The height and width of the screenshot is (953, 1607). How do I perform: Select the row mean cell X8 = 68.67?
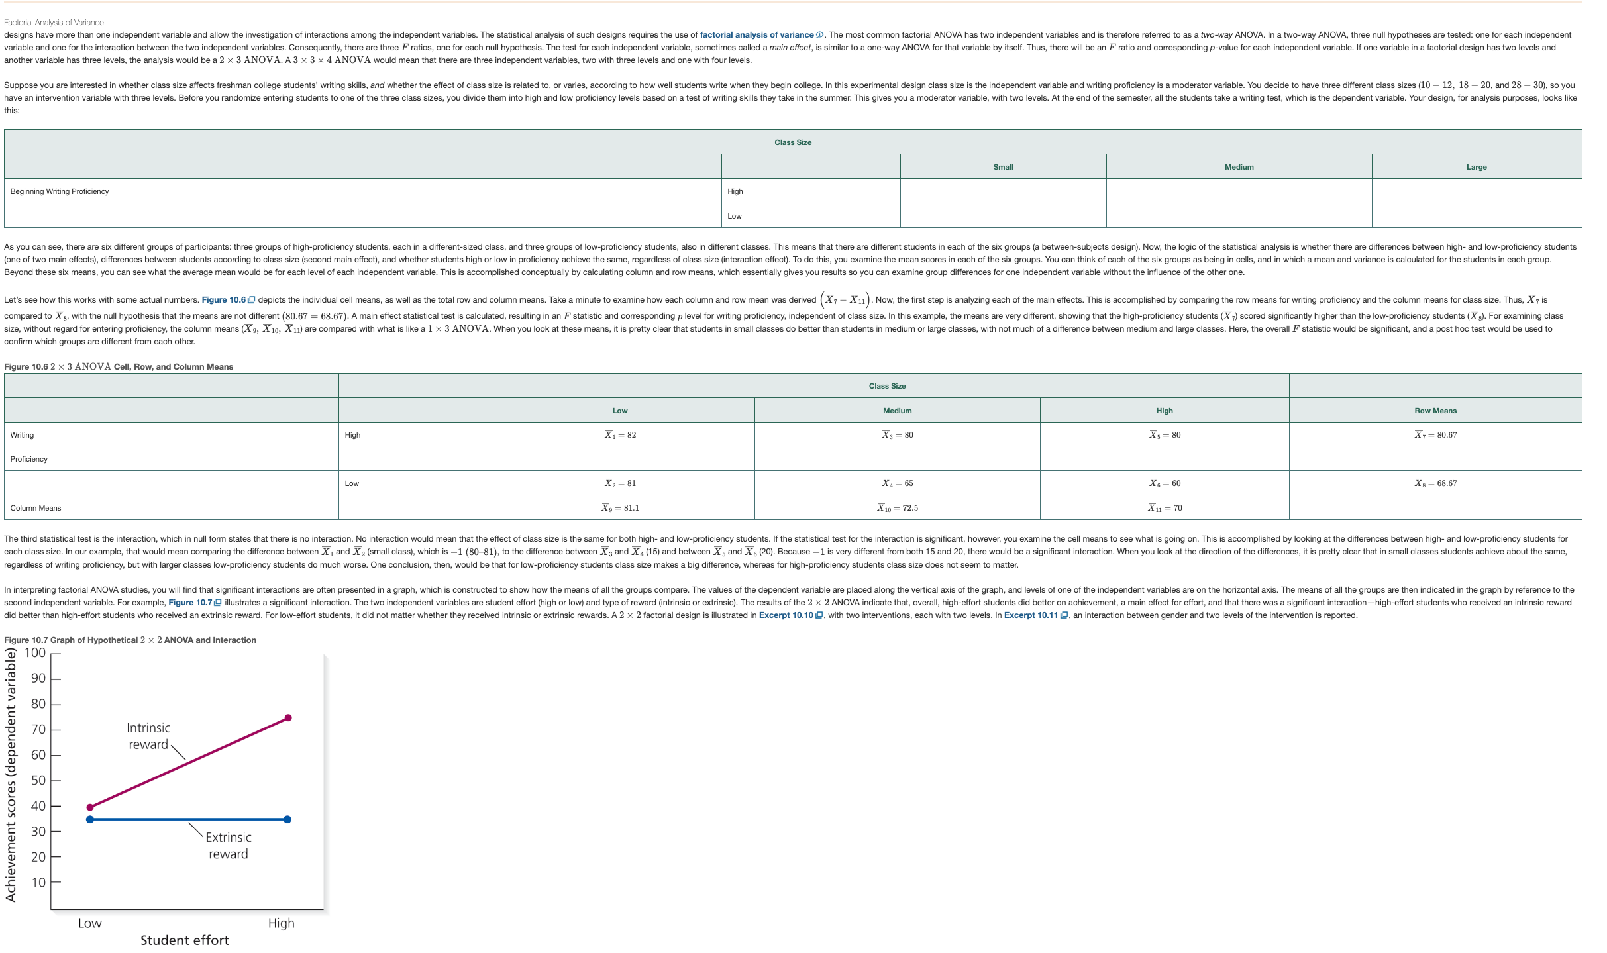tap(1435, 483)
